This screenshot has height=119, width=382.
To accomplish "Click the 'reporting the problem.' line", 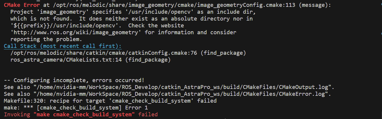I will [x=46, y=39].
